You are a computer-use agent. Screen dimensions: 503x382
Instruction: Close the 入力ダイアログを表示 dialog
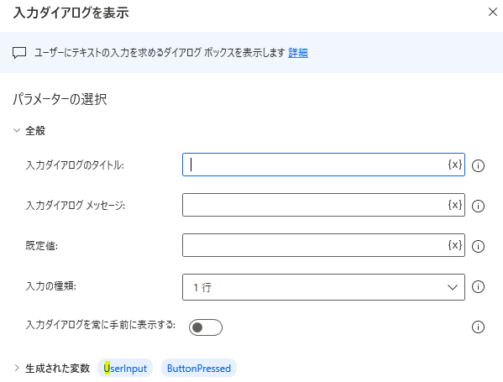click(493, 13)
